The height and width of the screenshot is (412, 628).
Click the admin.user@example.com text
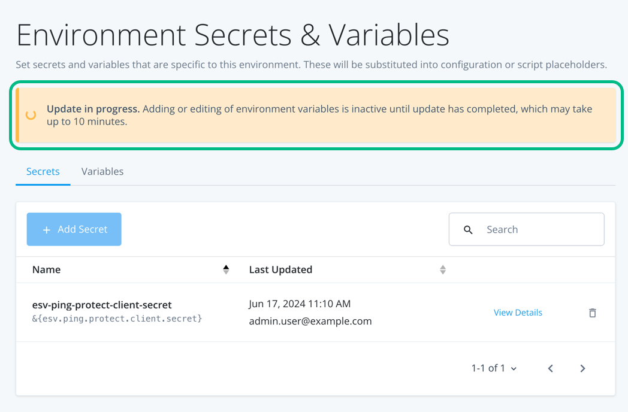pyautogui.click(x=310, y=321)
